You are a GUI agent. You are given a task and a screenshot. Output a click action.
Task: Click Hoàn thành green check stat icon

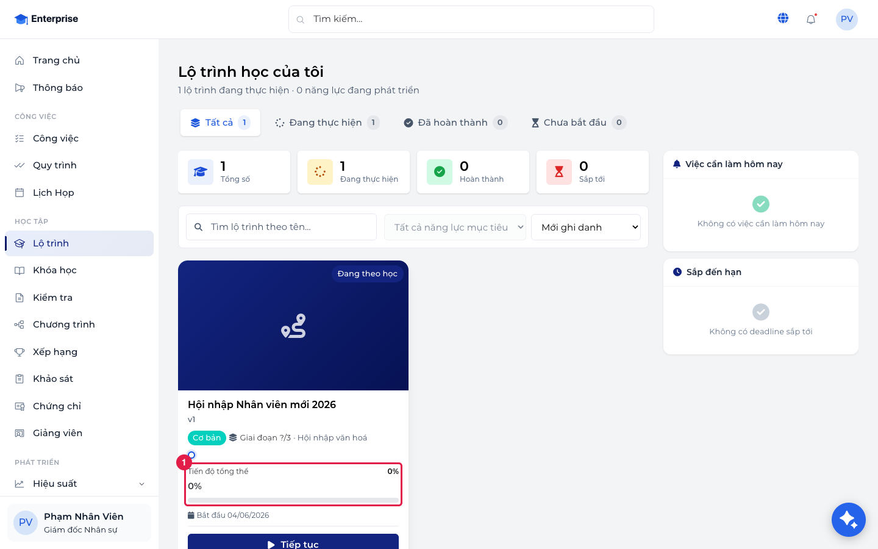pyautogui.click(x=440, y=172)
